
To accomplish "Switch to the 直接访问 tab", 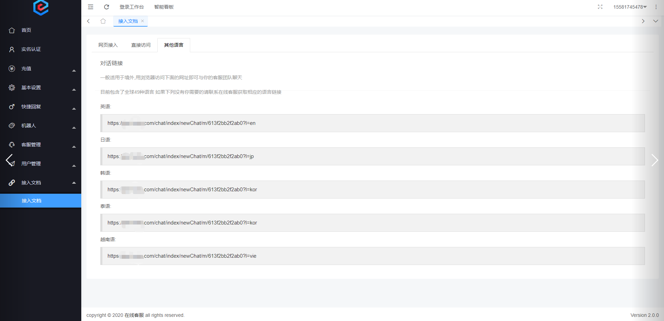I will click(141, 45).
